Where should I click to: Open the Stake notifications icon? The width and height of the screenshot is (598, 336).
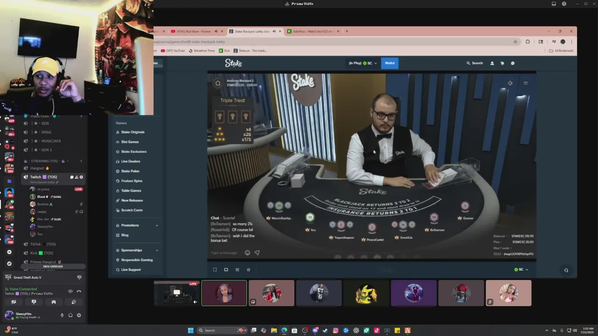pyautogui.click(x=502, y=63)
